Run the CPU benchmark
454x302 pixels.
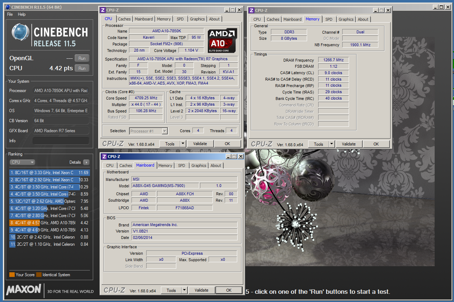(x=82, y=68)
